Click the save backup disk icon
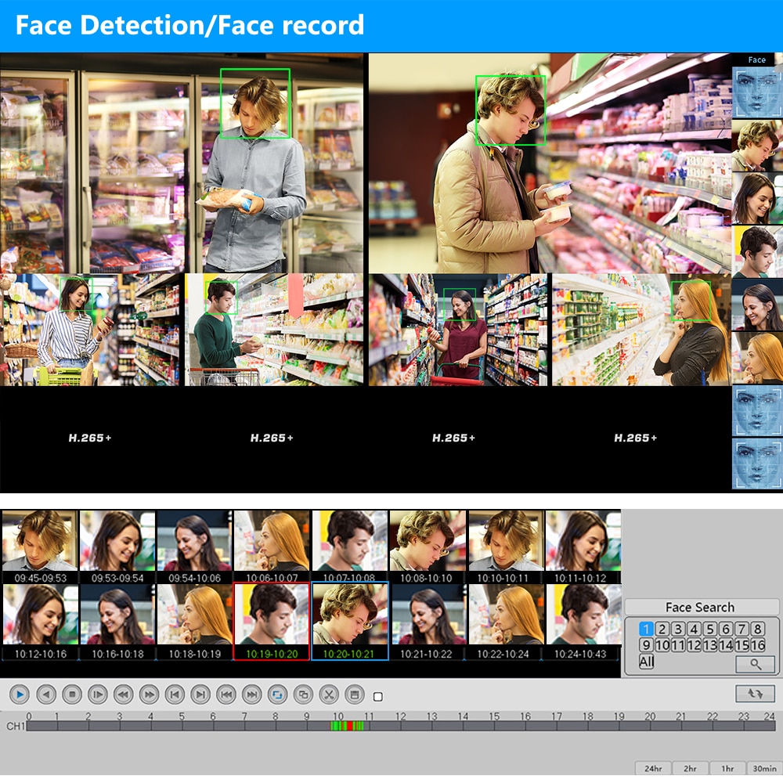This screenshot has width=783, height=783. coord(355,694)
